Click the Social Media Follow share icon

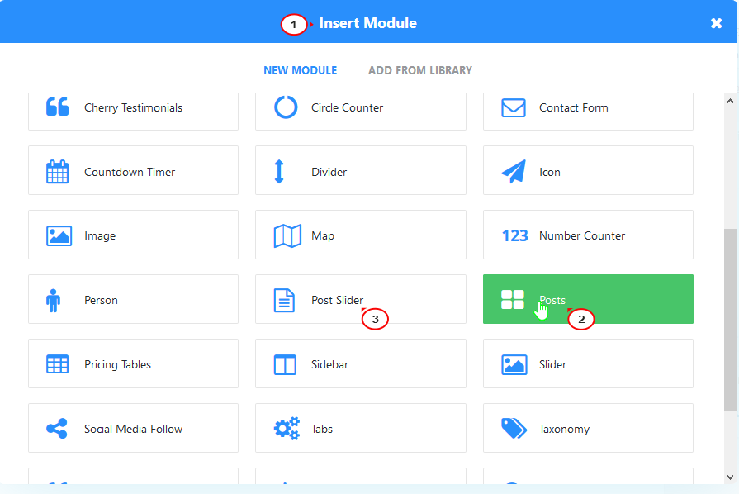click(x=57, y=429)
